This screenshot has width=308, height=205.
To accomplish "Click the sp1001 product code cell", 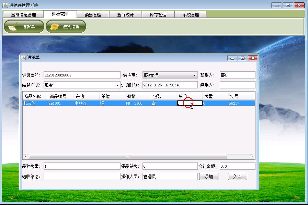I will (x=61, y=103).
